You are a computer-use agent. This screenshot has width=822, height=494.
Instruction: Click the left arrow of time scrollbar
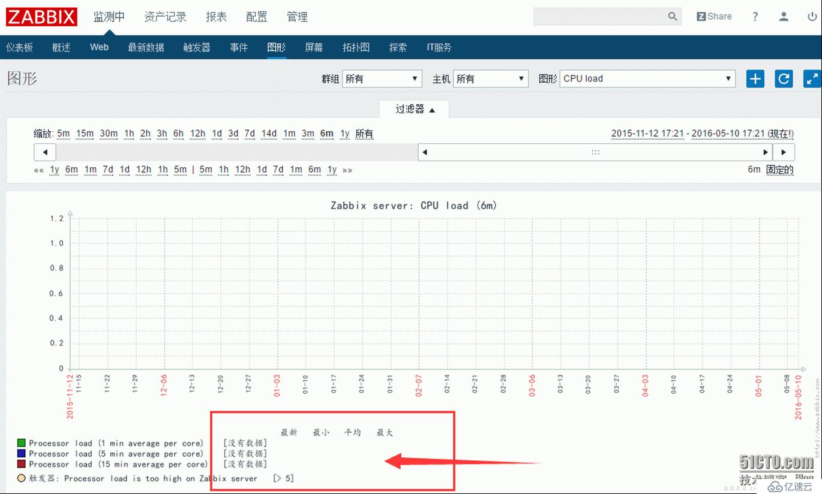pos(45,152)
